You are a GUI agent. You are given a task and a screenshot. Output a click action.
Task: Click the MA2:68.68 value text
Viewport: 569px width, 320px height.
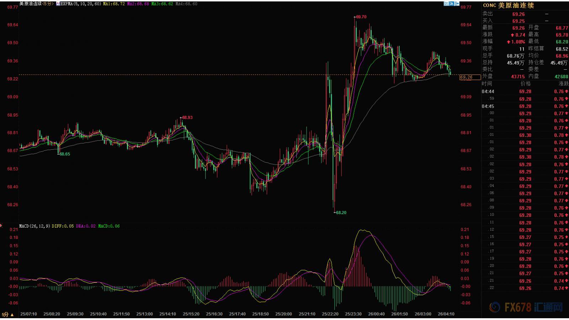[x=138, y=4]
